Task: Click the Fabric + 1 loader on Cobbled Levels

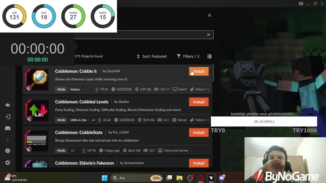Action: [x=199, y=120]
